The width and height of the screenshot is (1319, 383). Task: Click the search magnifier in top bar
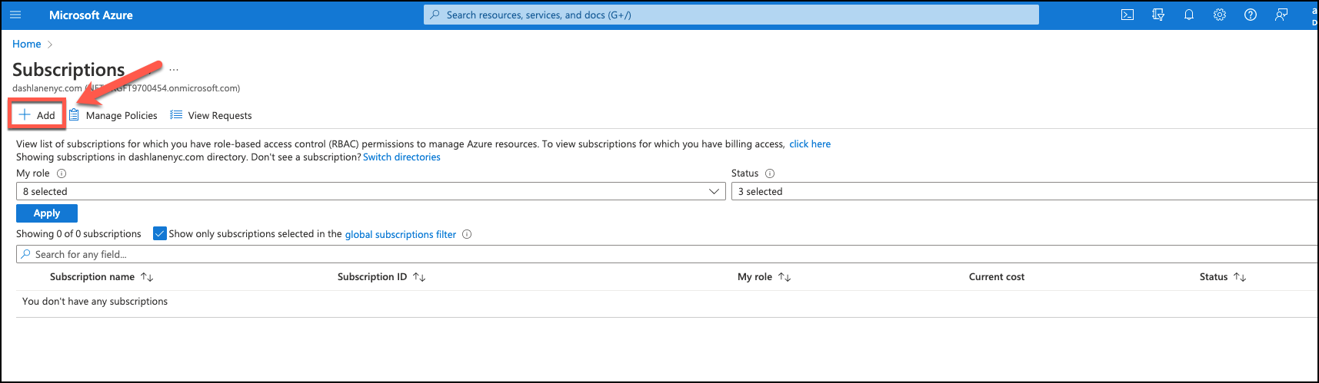coord(435,15)
